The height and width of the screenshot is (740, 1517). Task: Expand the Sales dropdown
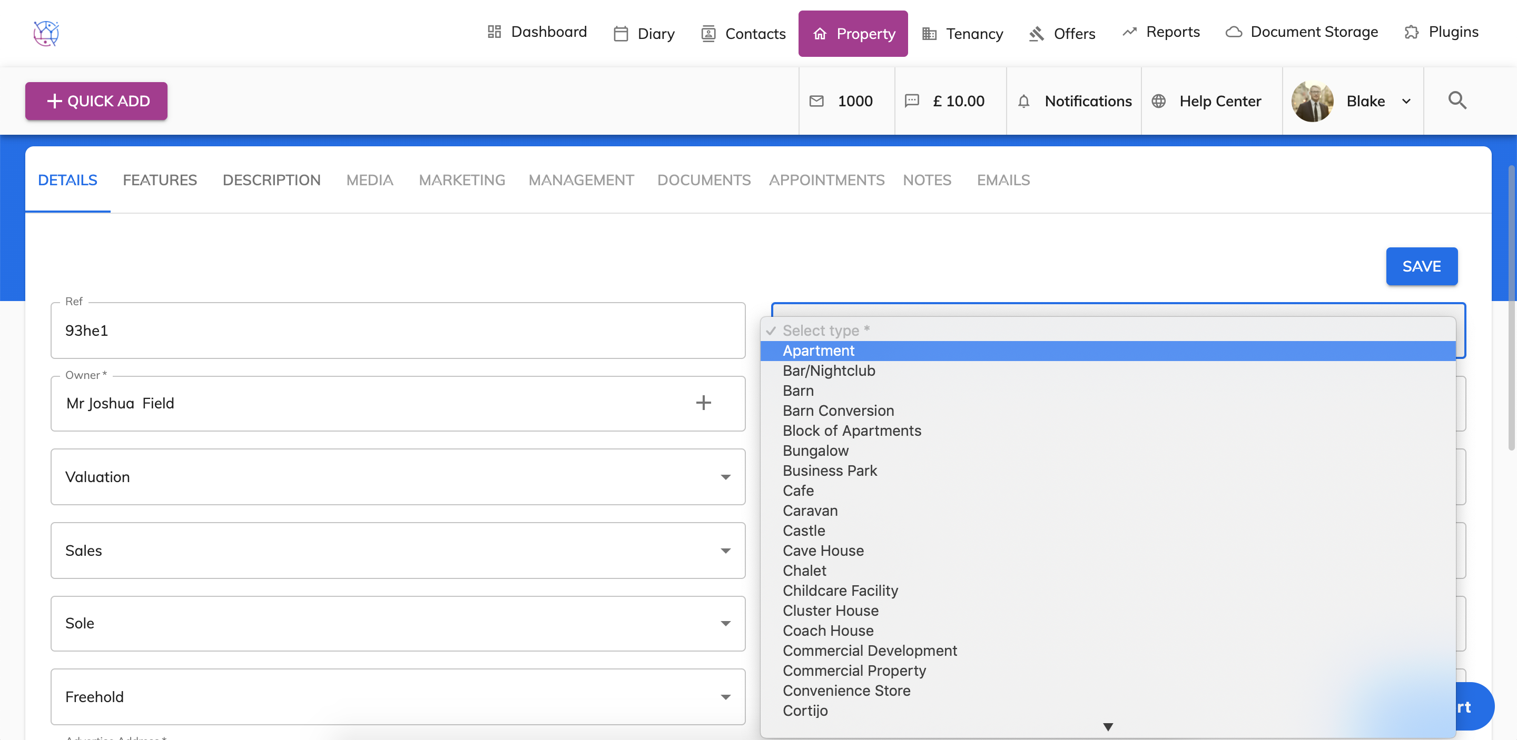tap(725, 551)
